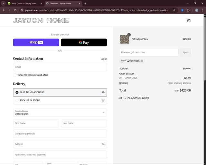Click the address search magnifier icon

(104, 144)
